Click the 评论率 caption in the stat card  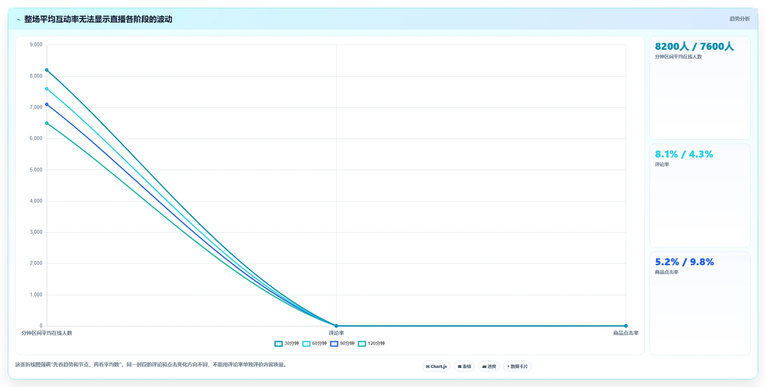(x=662, y=165)
